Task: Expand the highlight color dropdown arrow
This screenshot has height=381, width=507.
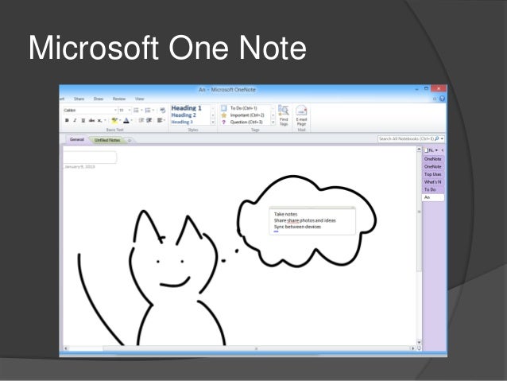Action: [120, 120]
